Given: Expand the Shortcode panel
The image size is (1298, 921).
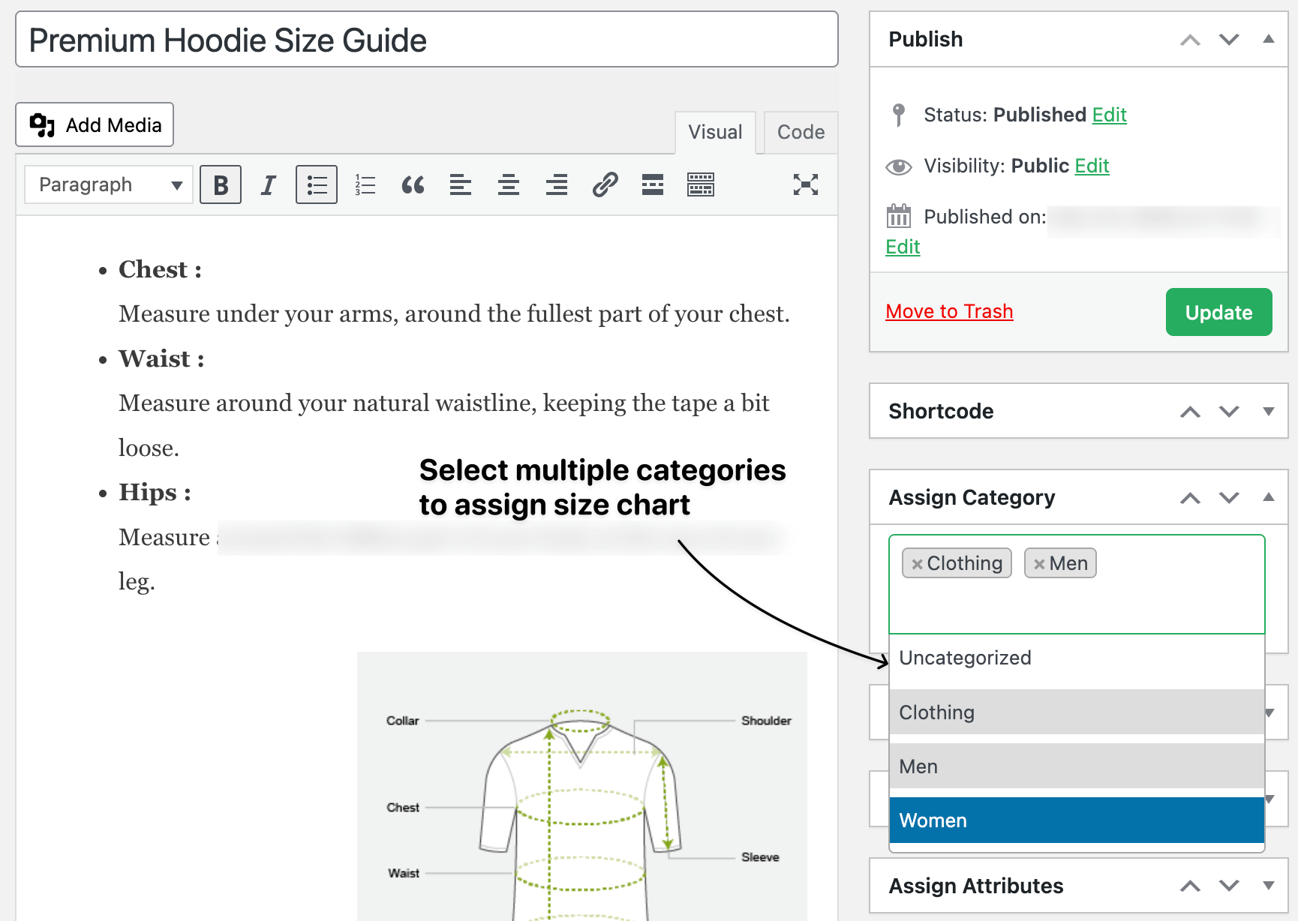Looking at the screenshot, I should click(1269, 411).
